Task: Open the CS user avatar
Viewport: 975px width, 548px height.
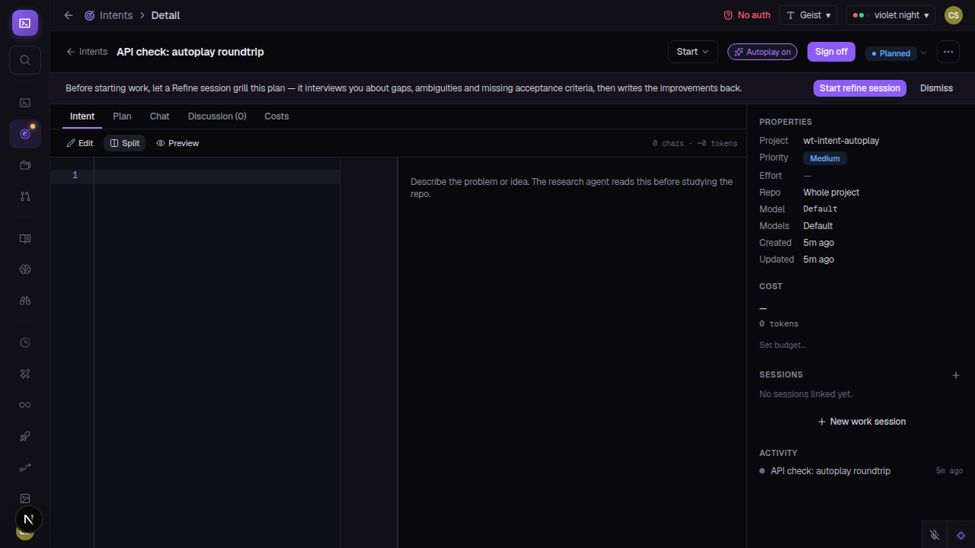Action: tap(954, 15)
